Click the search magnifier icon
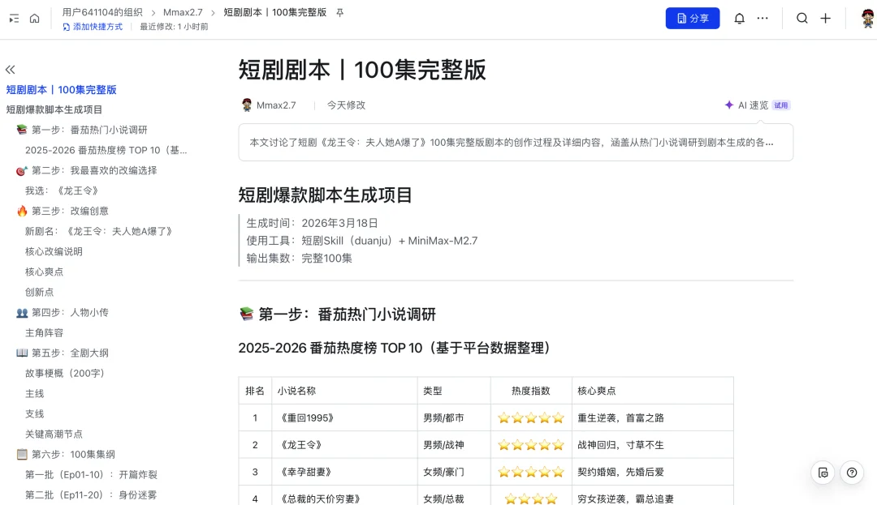 coord(802,17)
